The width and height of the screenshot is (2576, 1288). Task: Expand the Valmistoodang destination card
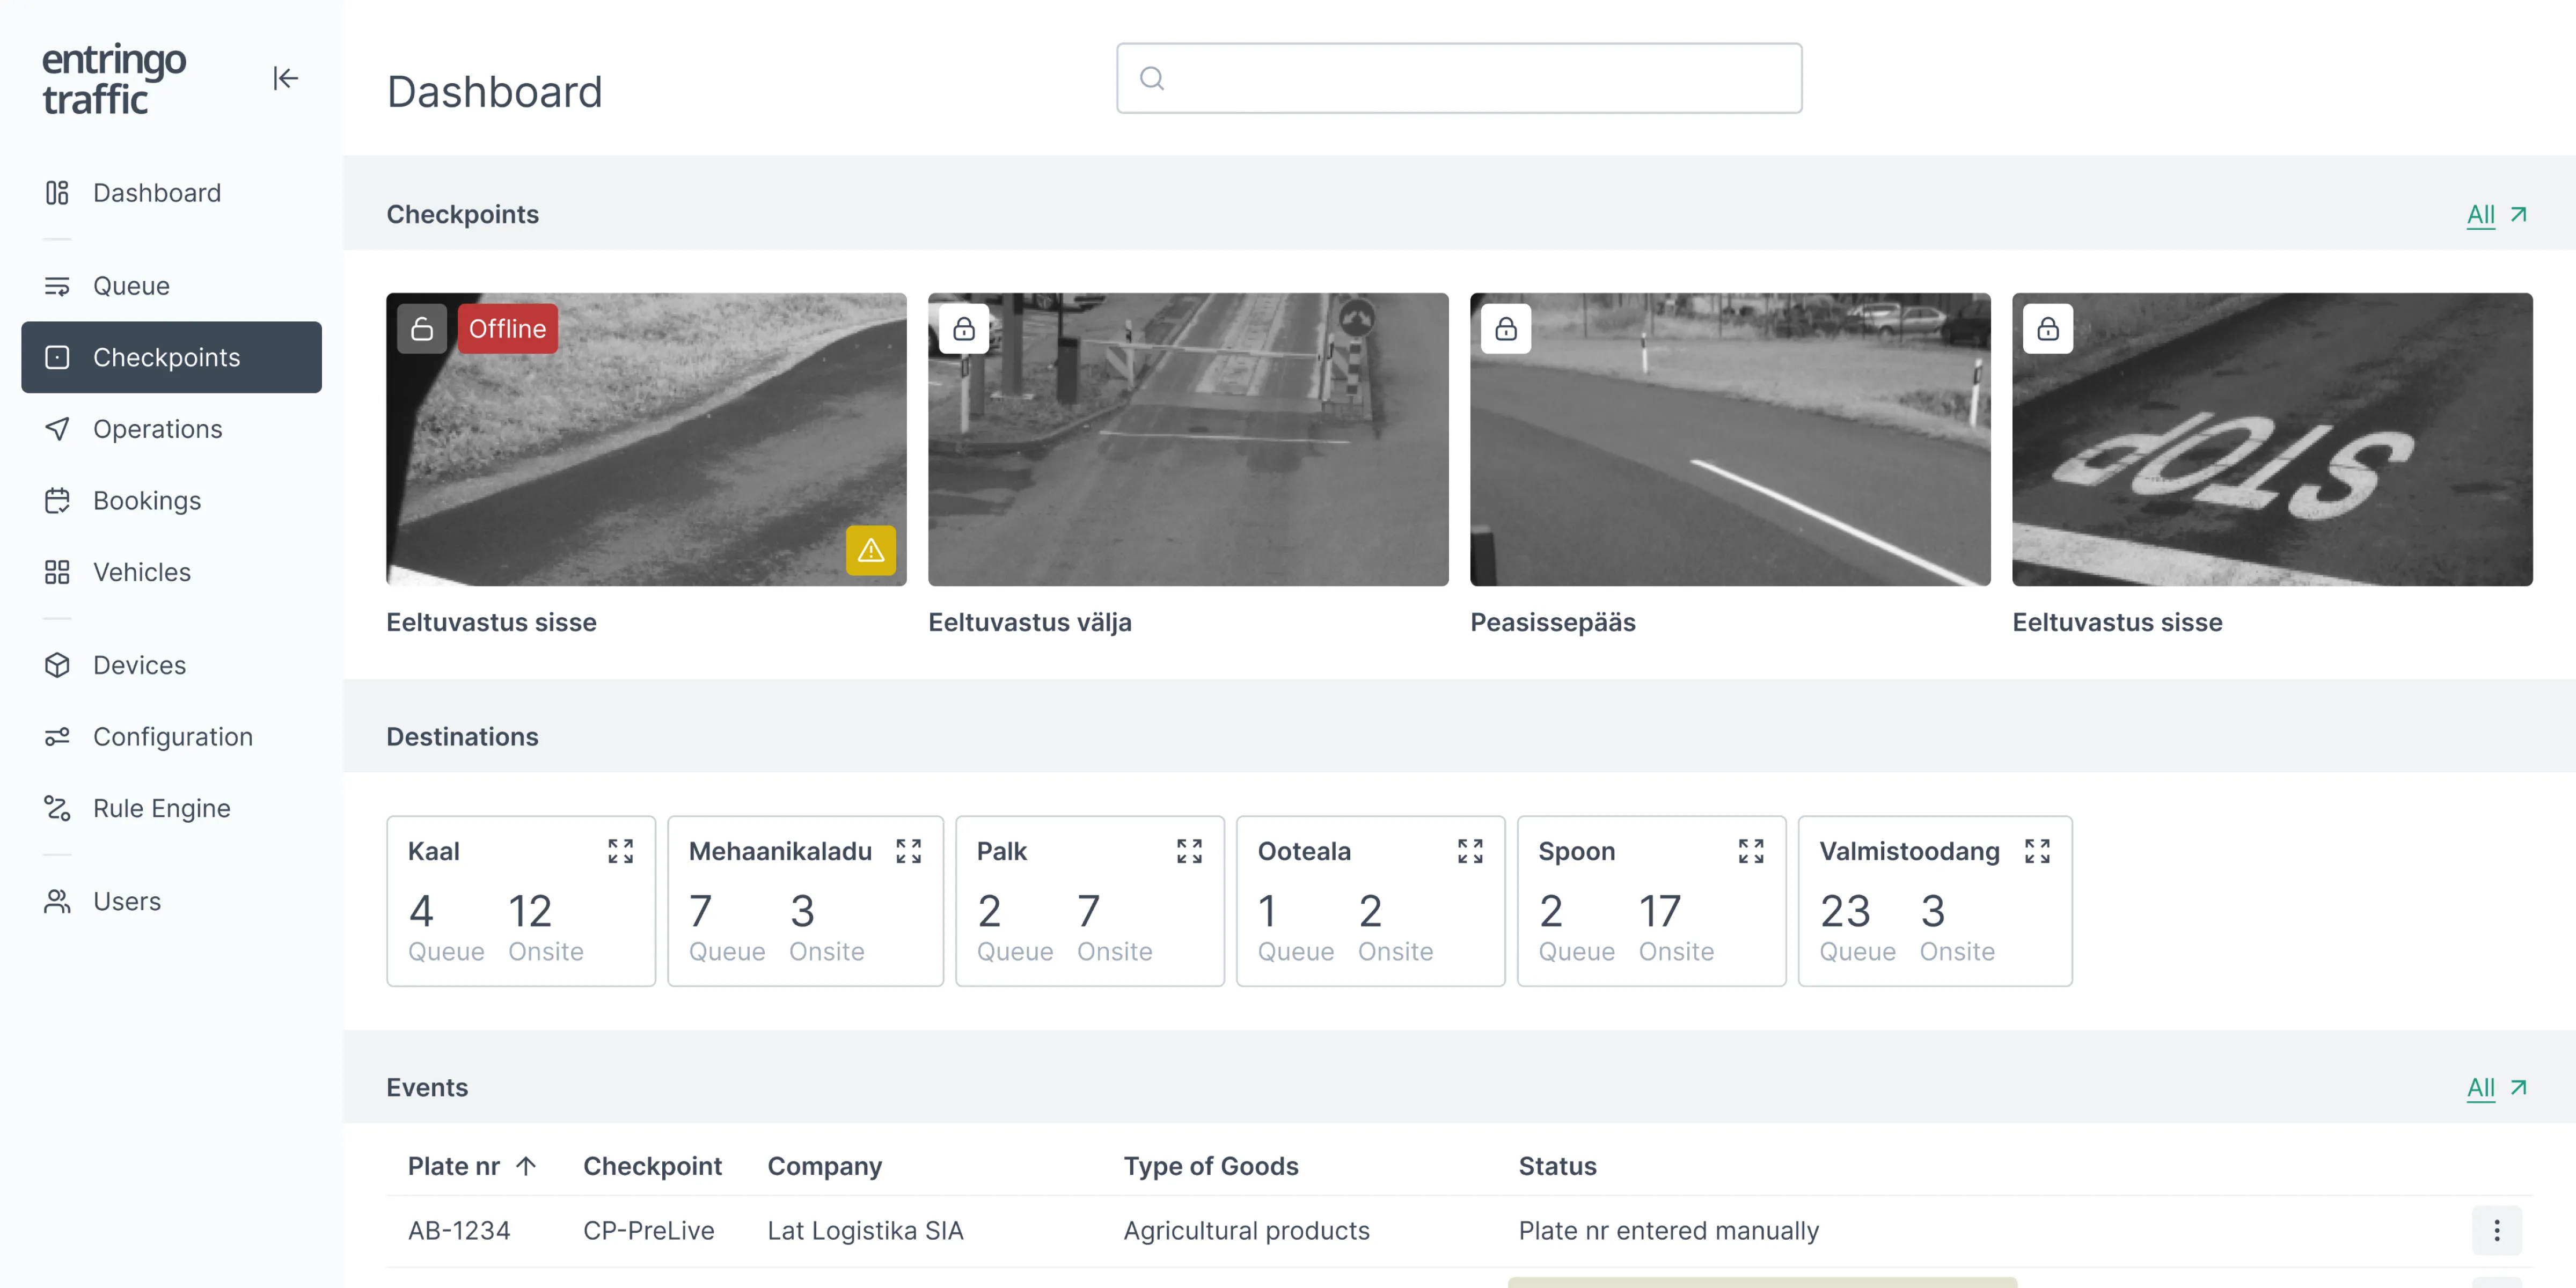click(2037, 851)
